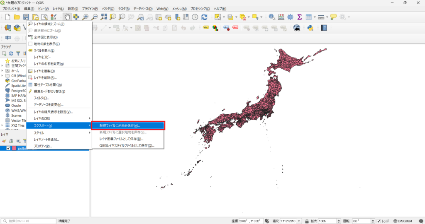Open the Python console icon
The width and height of the screenshot is (425, 224).
pyautogui.click(x=309, y=28)
